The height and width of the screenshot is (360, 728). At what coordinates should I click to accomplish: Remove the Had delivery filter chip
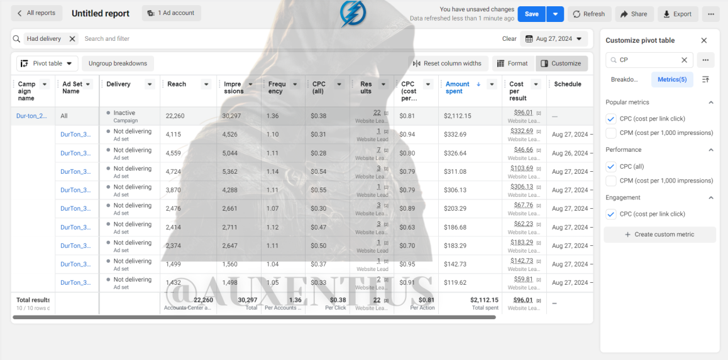(x=72, y=39)
